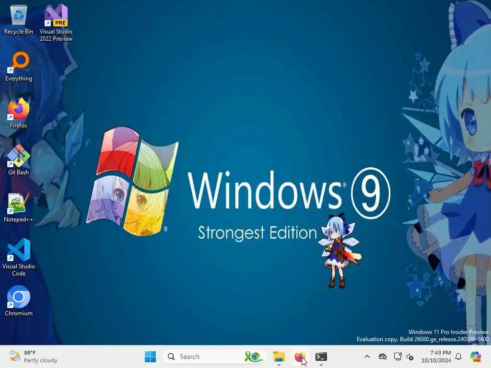Click the search highlight icon in Search box
Image resolution: width=491 pixels, height=368 pixels.
coord(253,356)
